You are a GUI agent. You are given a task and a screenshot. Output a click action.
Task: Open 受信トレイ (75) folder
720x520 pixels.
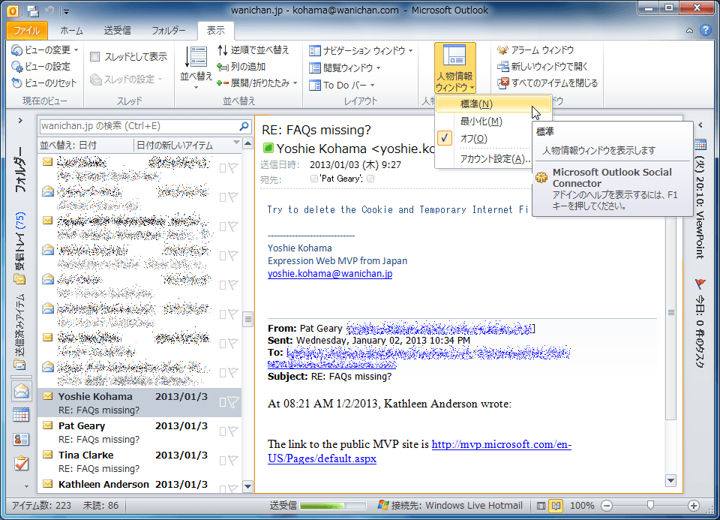tap(20, 248)
